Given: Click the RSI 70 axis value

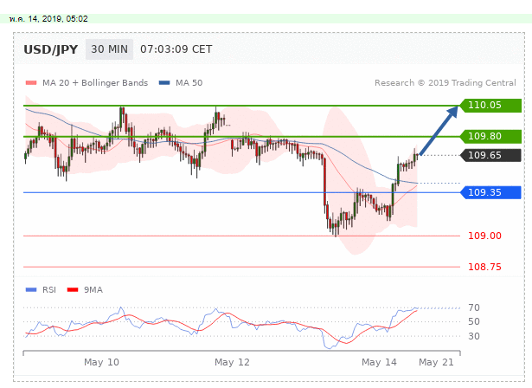Looking at the screenshot, I should pyautogui.click(x=474, y=307).
